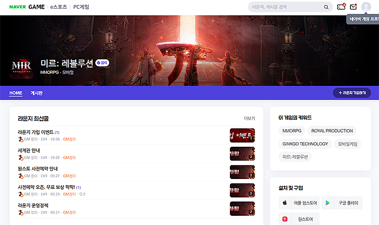
Task: Open the 사전예약 오픈, 무료 보상 post
Action: (47, 187)
